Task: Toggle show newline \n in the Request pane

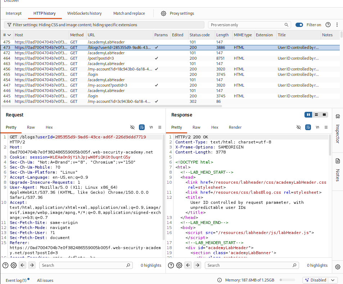Action: point(151,127)
